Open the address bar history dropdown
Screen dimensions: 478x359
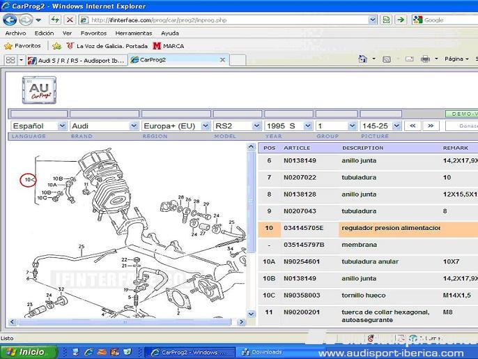tap(373, 20)
